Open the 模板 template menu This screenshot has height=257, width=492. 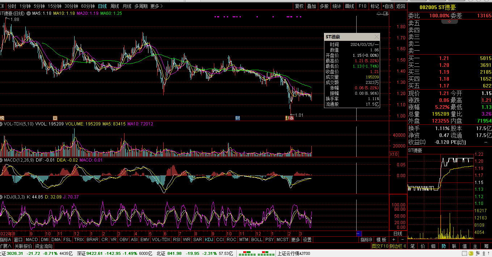(381, 240)
